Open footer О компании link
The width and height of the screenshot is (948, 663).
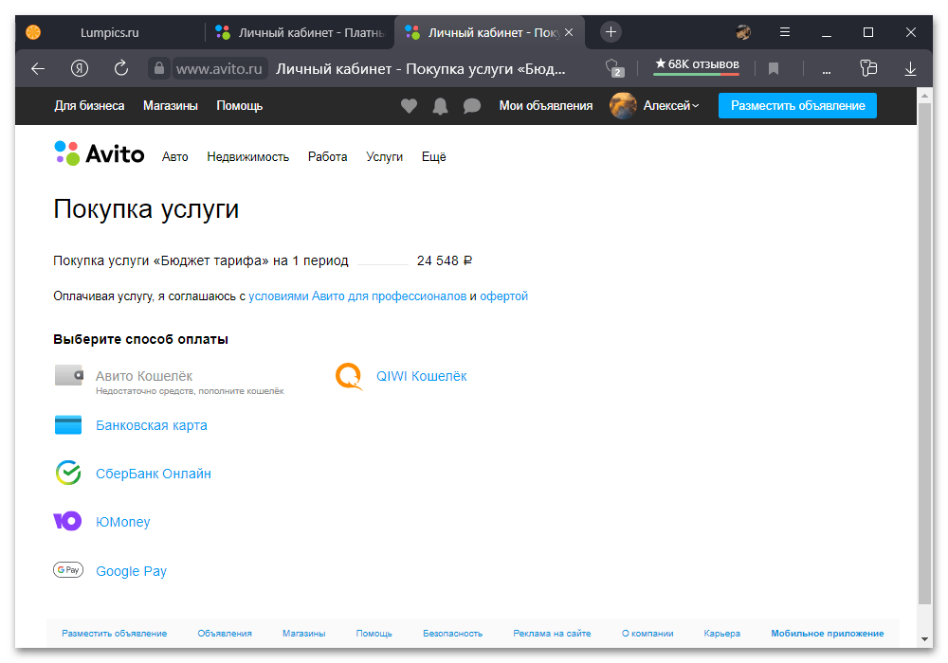647,634
